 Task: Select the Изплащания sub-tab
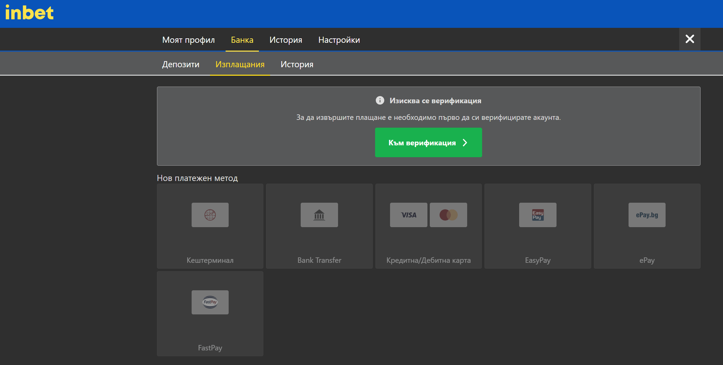pyautogui.click(x=240, y=64)
